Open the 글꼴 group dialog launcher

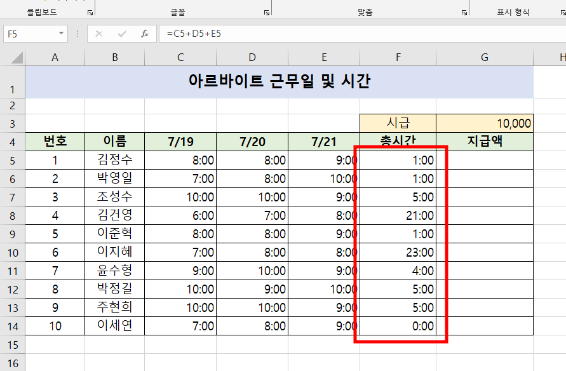tap(267, 13)
